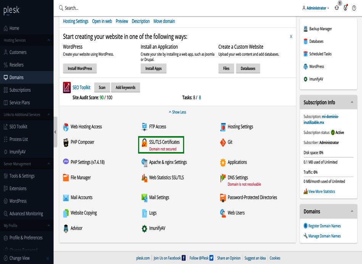
Task: Click the PHP Settings icon
Action: pyautogui.click(x=66, y=161)
